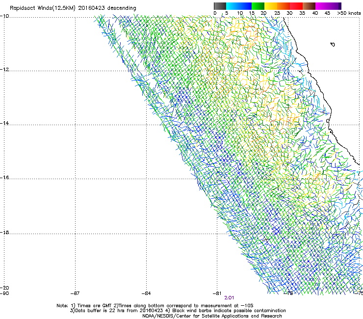Image resolution: width=363 pixels, height=319 pixels.
Task: Click the 'Data buffer is 22 hrs' note line
Action: [x=178, y=311]
